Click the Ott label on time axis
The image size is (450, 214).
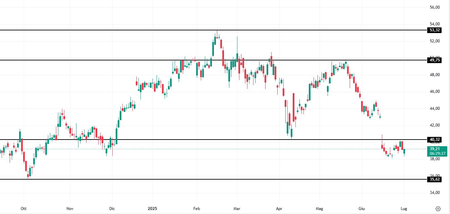23,209
